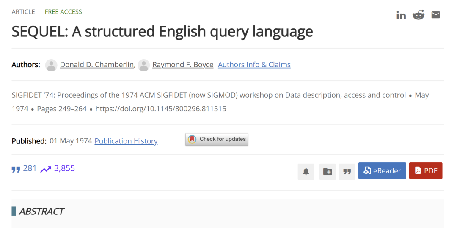Open the eReader view
The width and height of the screenshot is (457, 228).
382,171
